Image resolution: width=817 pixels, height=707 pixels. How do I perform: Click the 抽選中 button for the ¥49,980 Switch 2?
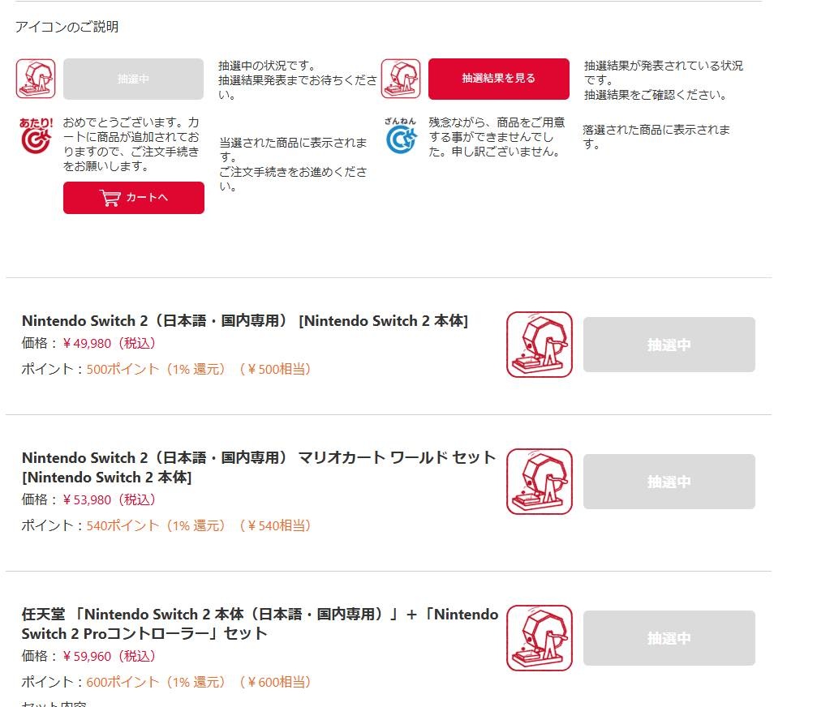[669, 344]
